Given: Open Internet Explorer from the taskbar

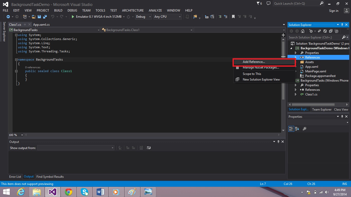Looking at the screenshot, I should pyautogui.click(x=21, y=192).
